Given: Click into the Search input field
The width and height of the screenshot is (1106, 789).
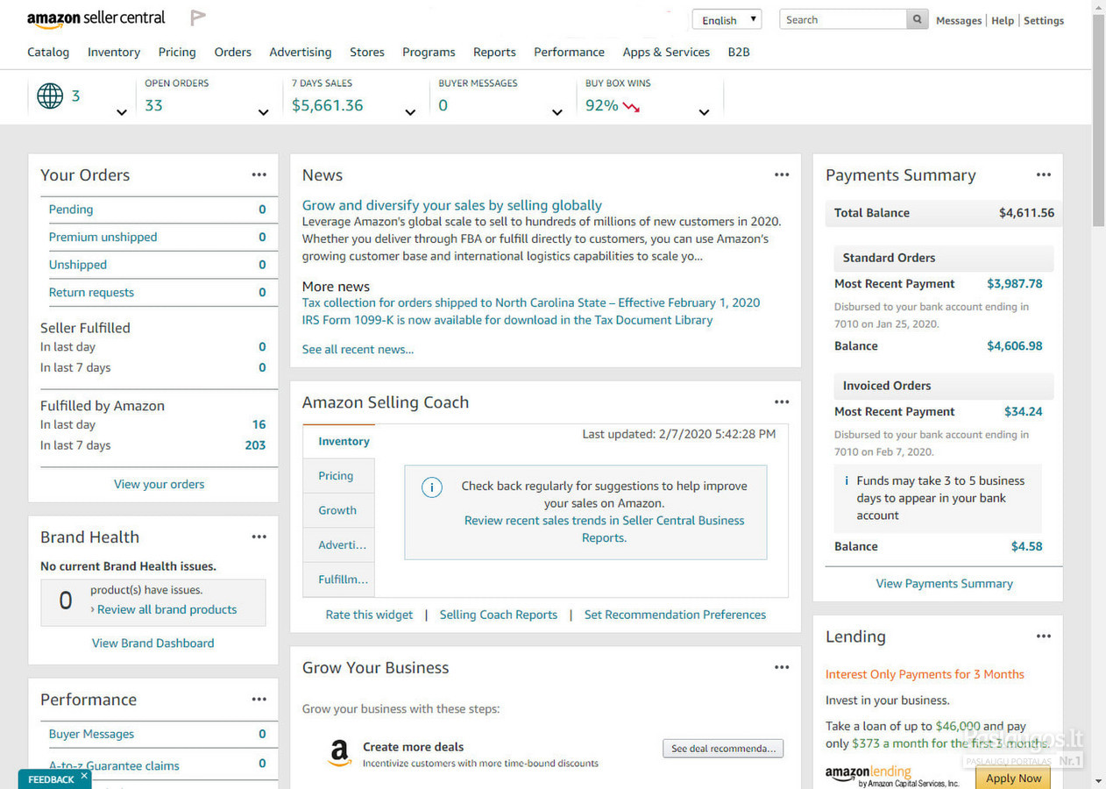Looking at the screenshot, I should [843, 19].
